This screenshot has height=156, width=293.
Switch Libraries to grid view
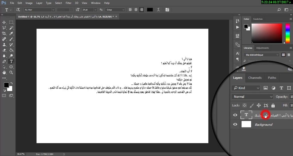284,55
